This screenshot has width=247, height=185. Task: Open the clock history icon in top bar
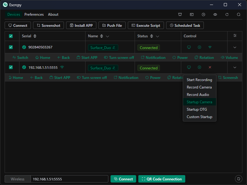pyautogui.click(x=203, y=14)
